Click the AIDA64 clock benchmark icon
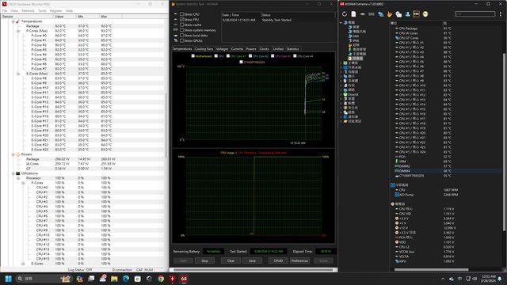Screen dimensions: 507x285 point(425,14)
